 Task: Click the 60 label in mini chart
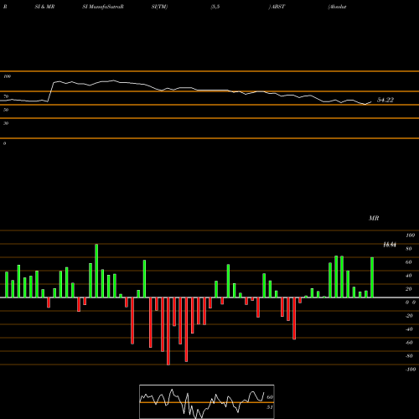click(270, 397)
